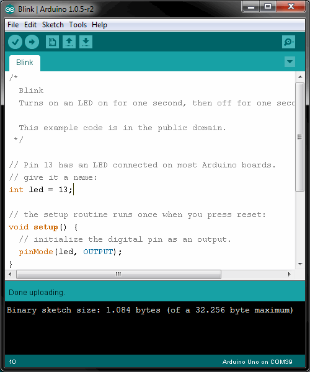Click the vertical scrollbar up arrow
Viewport: 310px width, 372px height.
pos(300,77)
